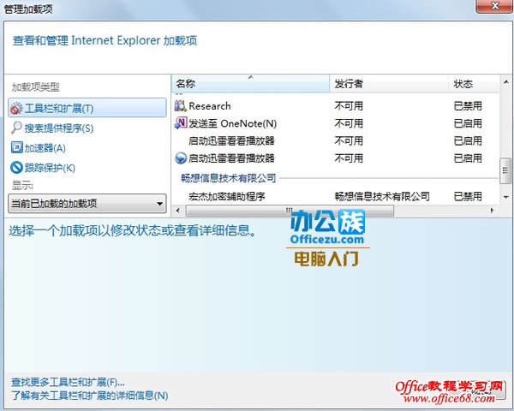Click horizontal scrollbar right arrow
514x411 pixels.
pos(492,211)
